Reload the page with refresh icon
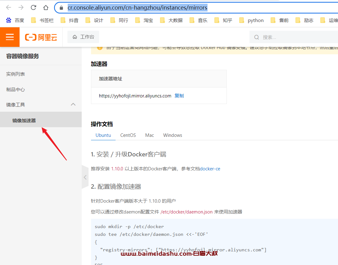 click(34, 7)
